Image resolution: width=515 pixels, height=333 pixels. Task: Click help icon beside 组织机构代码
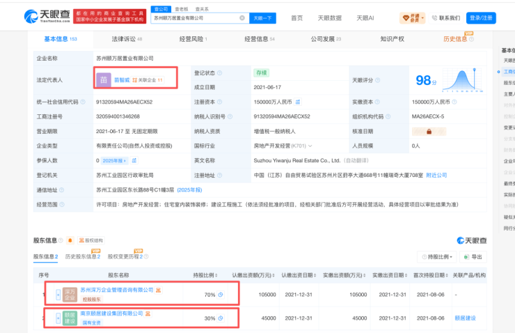tap(388, 116)
